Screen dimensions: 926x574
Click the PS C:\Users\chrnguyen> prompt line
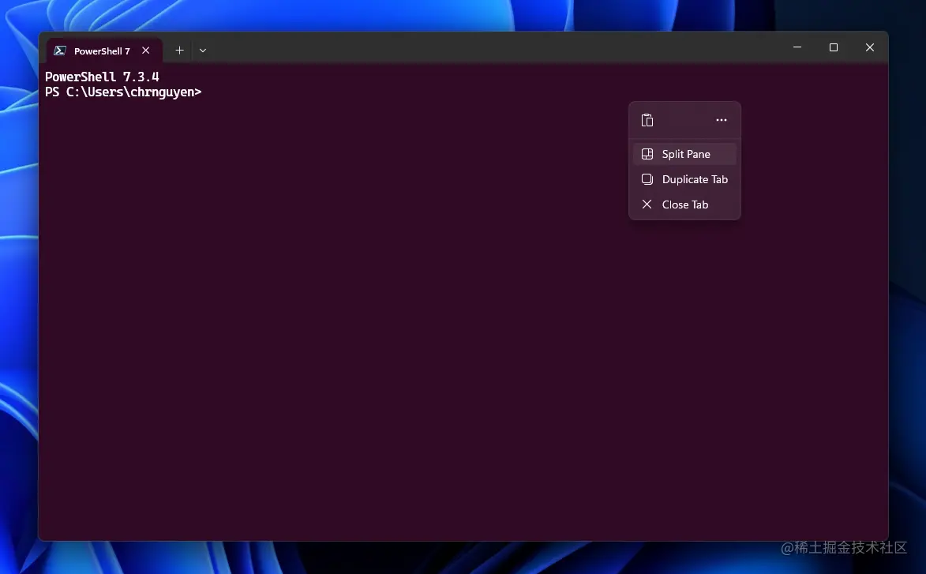(123, 92)
